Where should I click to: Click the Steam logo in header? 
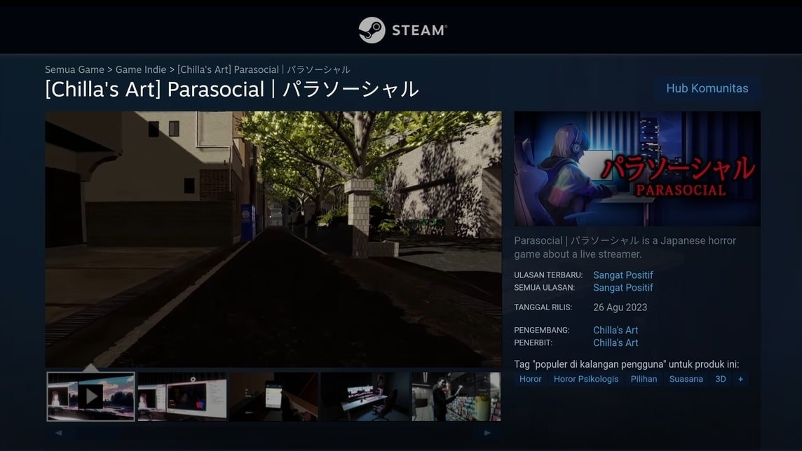click(402, 30)
